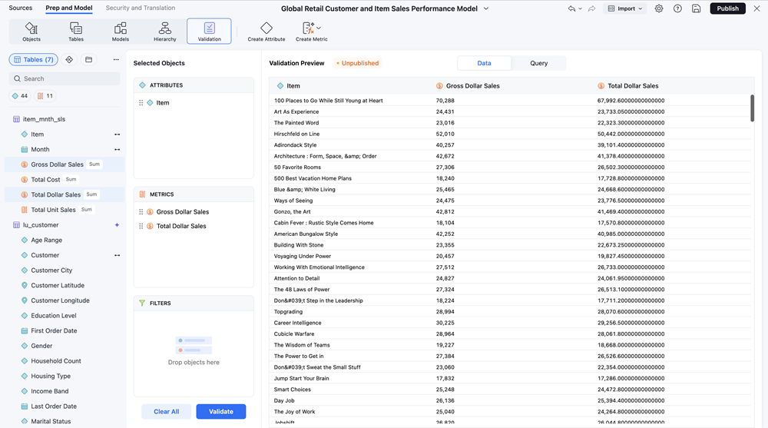This screenshot has width=768, height=428.
Task: Click the Validation Preview vertical scrollbar
Action: (x=752, y=108)
